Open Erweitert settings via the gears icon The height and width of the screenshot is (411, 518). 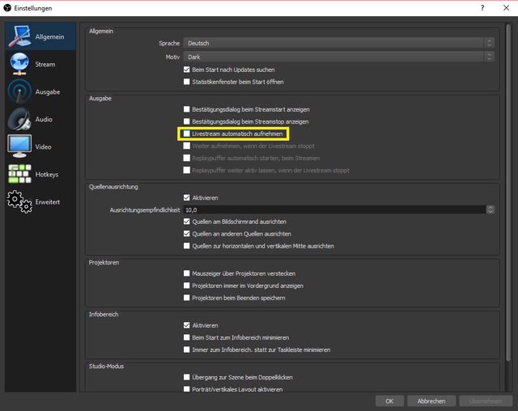(x=19, y=201)
